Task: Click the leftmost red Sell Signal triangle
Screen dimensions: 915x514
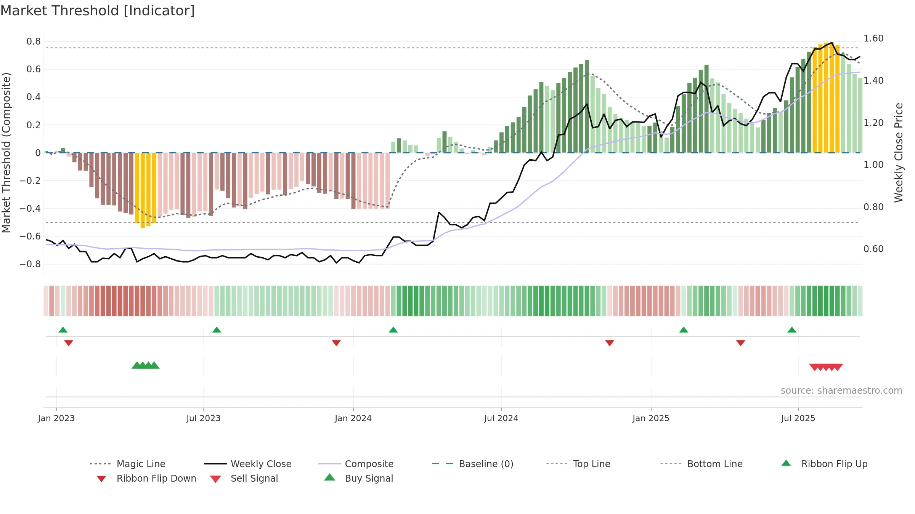Action: [814, 367]
